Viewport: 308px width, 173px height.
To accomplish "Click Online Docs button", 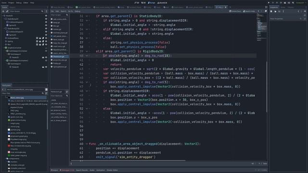I will click(x=235, y=11).
